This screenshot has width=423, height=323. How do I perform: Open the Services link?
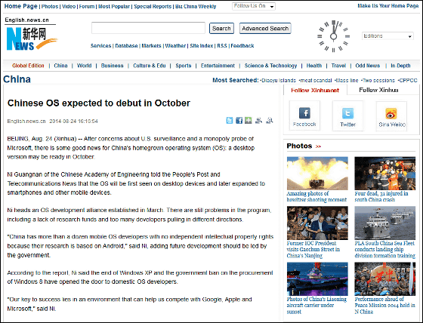(100, 46)
